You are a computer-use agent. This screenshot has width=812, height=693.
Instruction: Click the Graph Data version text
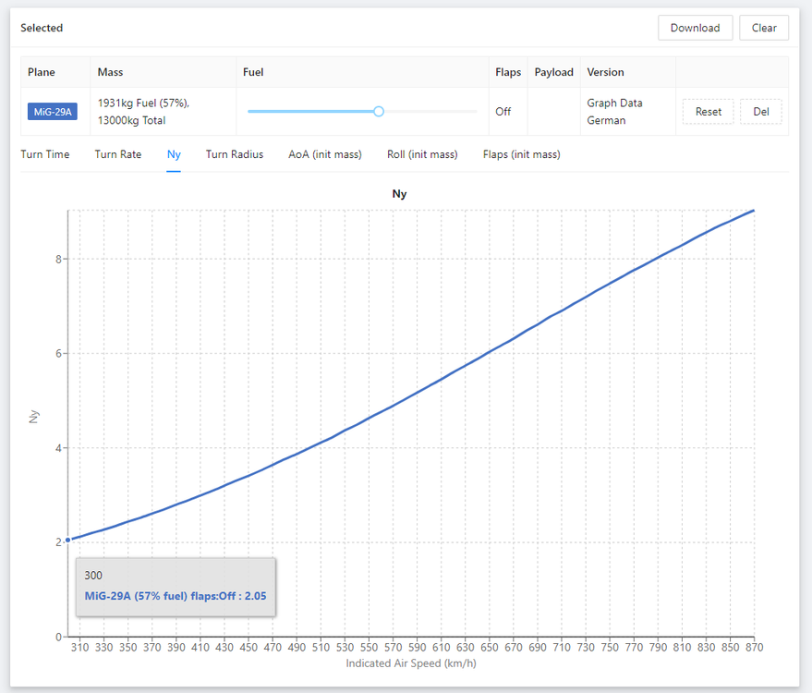tap(614, 103)
